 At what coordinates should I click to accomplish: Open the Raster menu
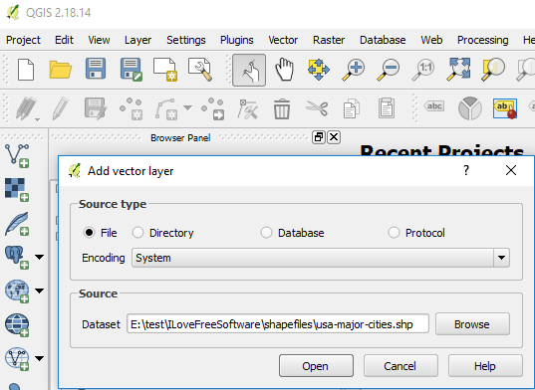click(329, 40)
